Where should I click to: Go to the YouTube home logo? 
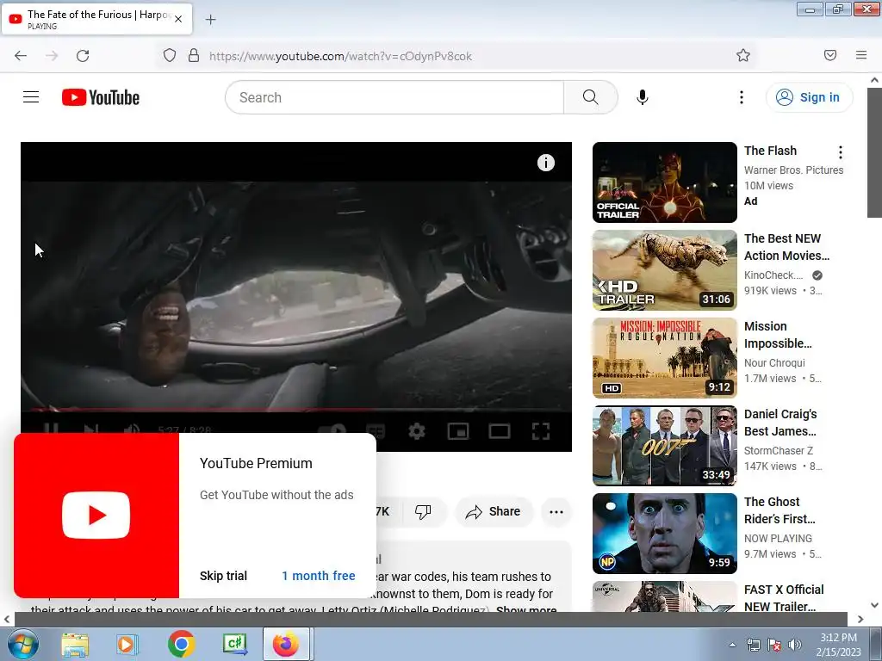(x=101, y=97)
